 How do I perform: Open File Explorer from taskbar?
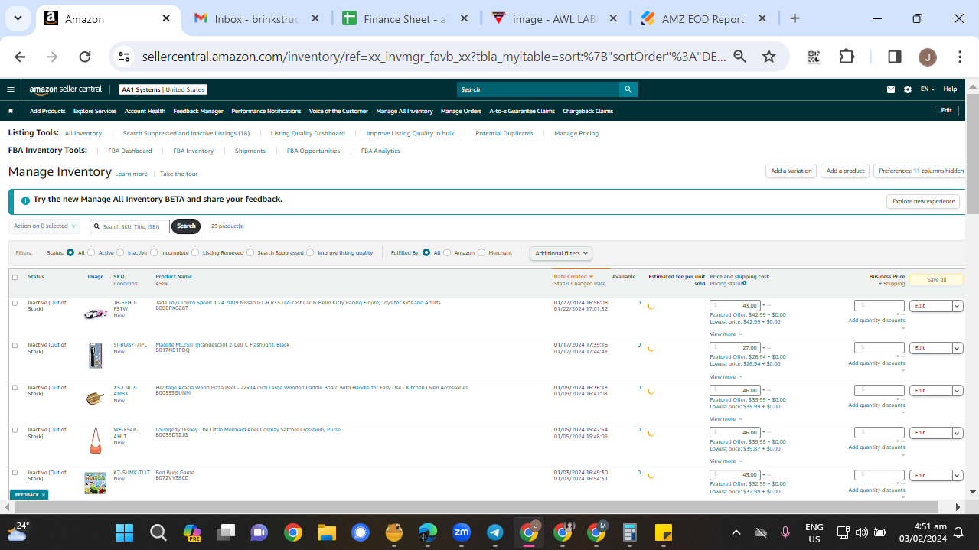[x=327, y=532]
